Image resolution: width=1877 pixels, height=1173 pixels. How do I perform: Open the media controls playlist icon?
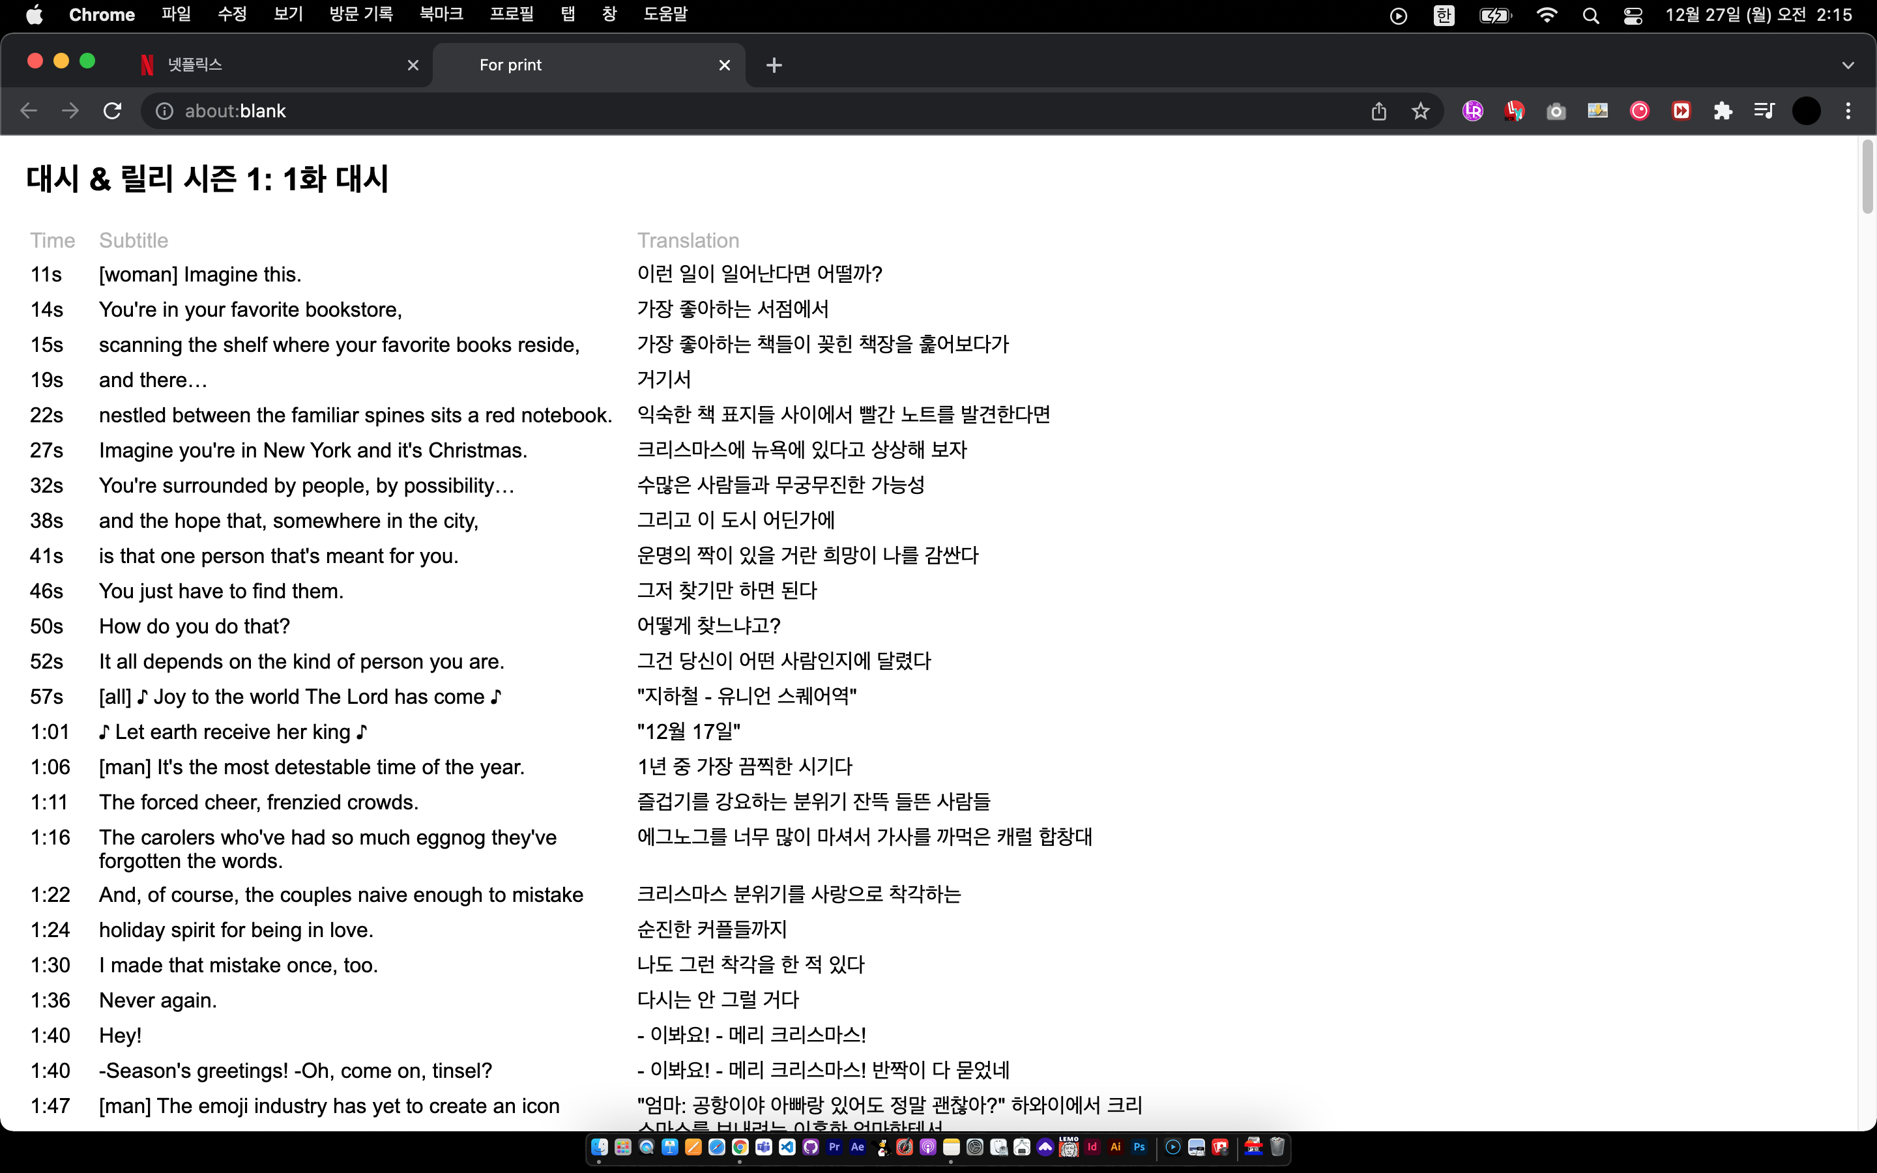1764,111
